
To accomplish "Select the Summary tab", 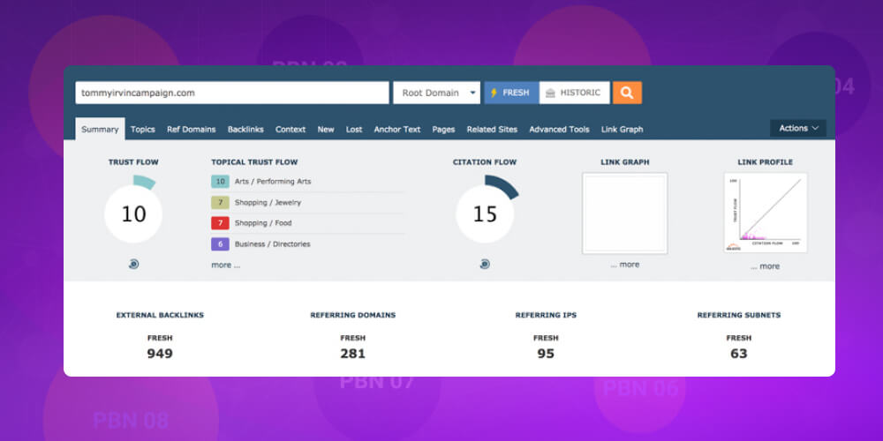I will tap(100, 130).
